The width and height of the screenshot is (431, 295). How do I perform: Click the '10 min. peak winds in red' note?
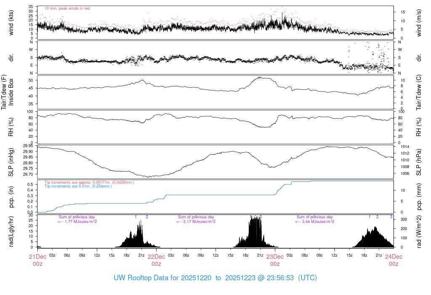tap(67, 8)
